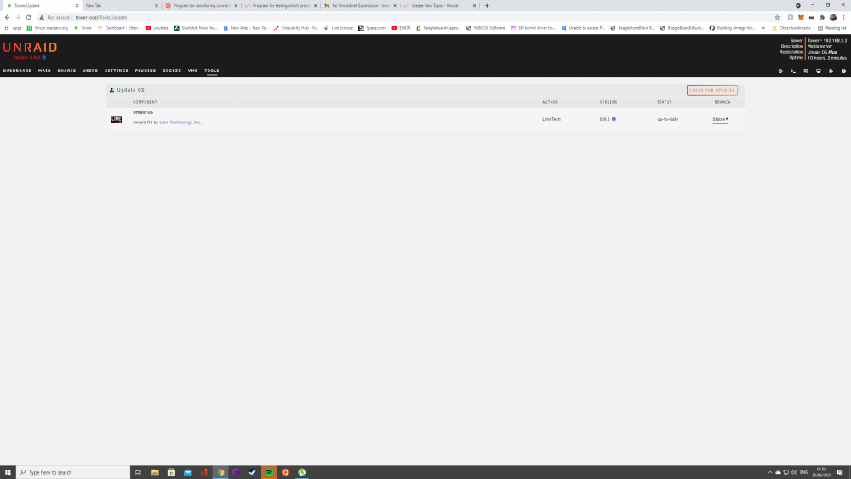Switch to the Re: Unraid.net Submission Gmail tab

(360, 5)
